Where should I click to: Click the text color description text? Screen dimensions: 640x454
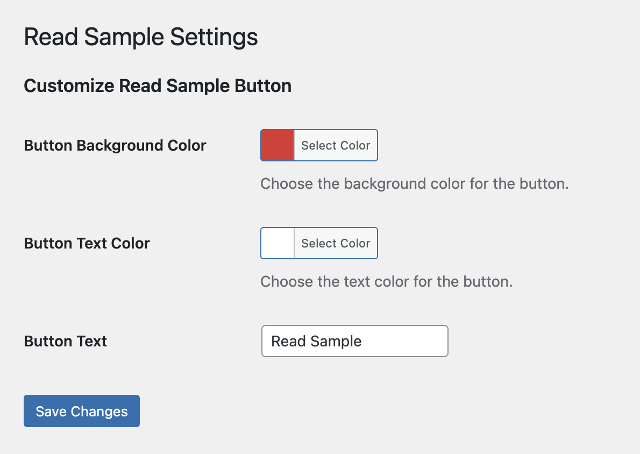click(x=386, y=282)
